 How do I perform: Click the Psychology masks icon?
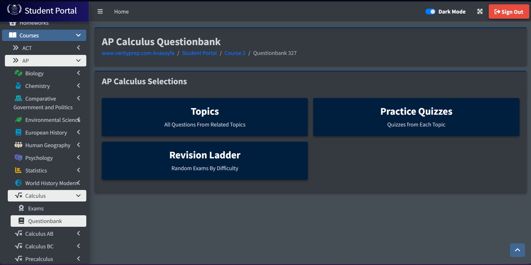pos(18,158)
